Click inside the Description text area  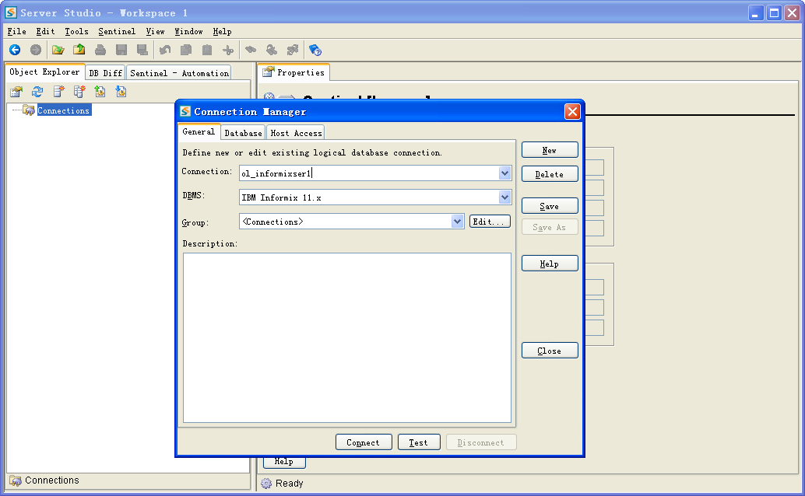click(x=347, y=337)
